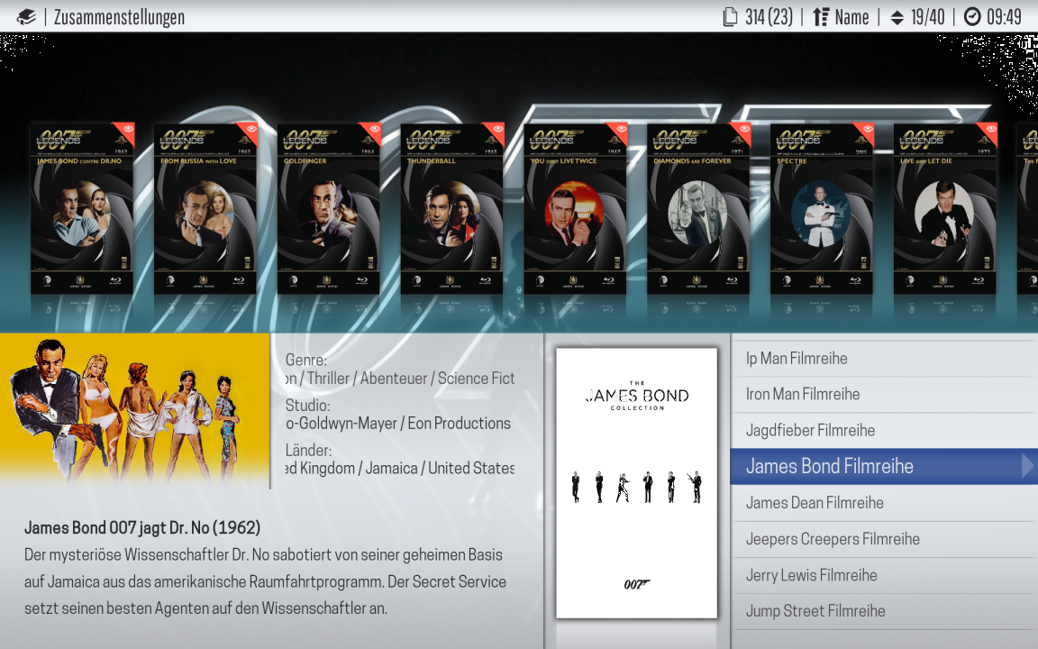Screen dimensions: 1038x649
Task: Click the Studio: label
Action: (308, 406)
